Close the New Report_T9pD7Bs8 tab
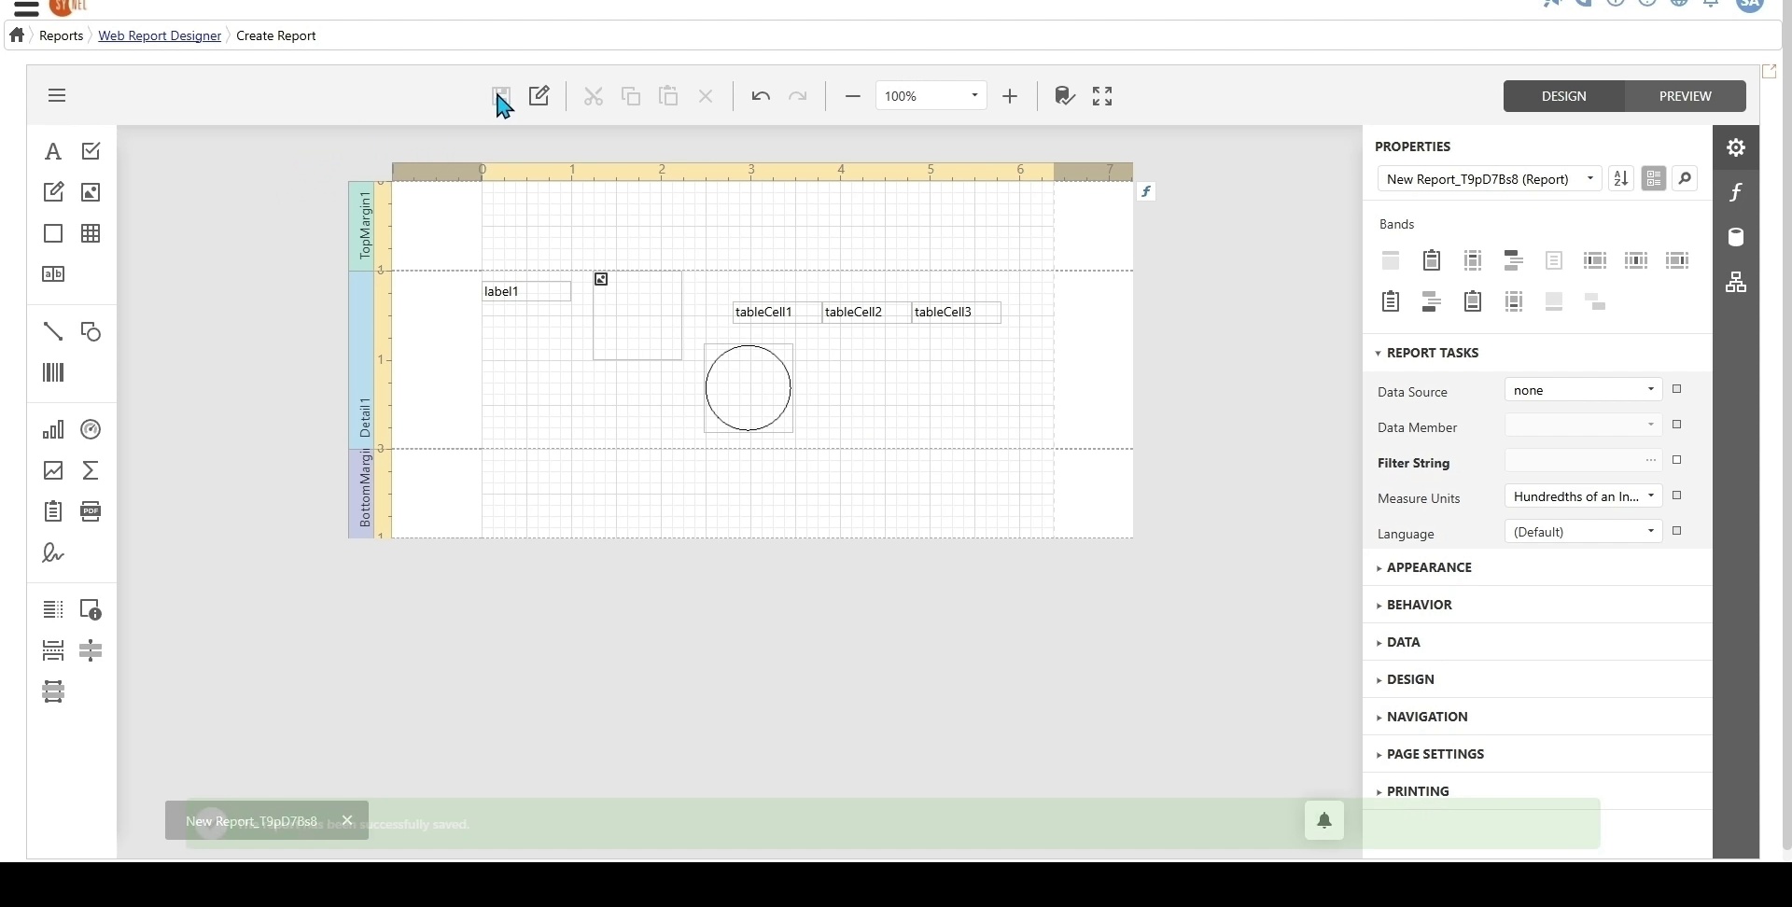Screen dimensions: 1792x907 [347, 820]
